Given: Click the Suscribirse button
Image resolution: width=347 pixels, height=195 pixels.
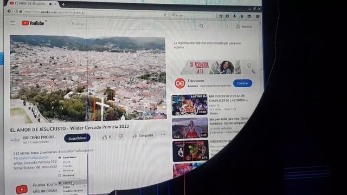Looking at the screenshot, I should 77,138.
